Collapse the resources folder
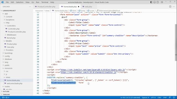This screenshot has width=177, height=99. [x=9, y=68]
